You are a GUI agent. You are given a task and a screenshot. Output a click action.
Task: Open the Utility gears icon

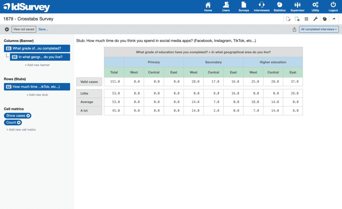tap(315, 7)
